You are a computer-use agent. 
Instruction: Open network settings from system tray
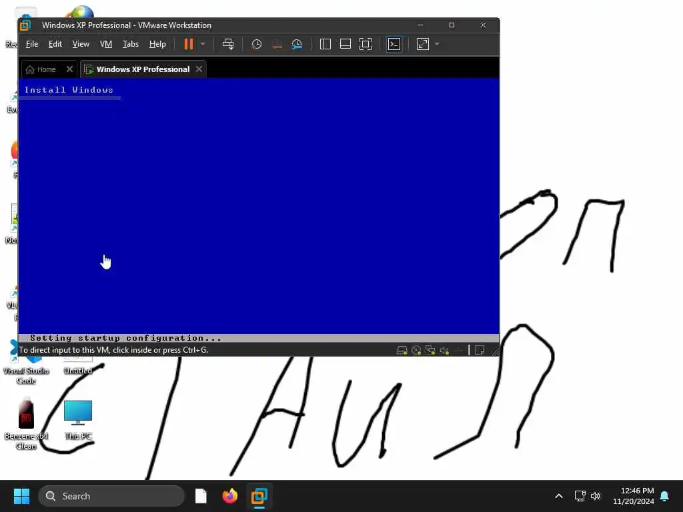click(580, 496)
